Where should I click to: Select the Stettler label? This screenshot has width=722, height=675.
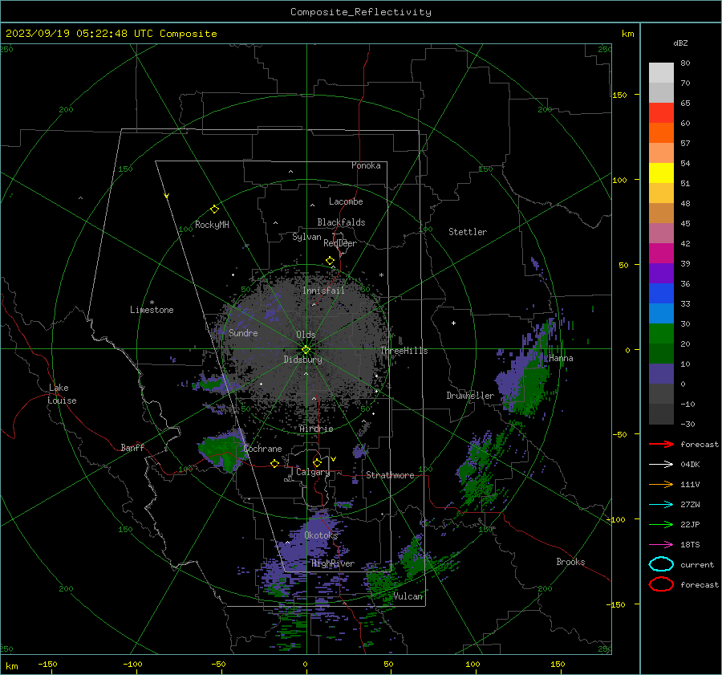pos(468,232)
